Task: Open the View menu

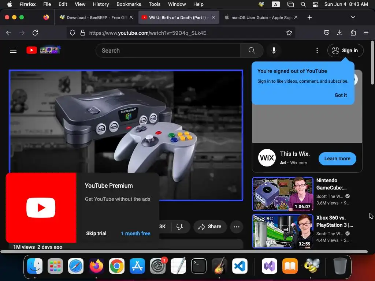Action: click(80, 4)
